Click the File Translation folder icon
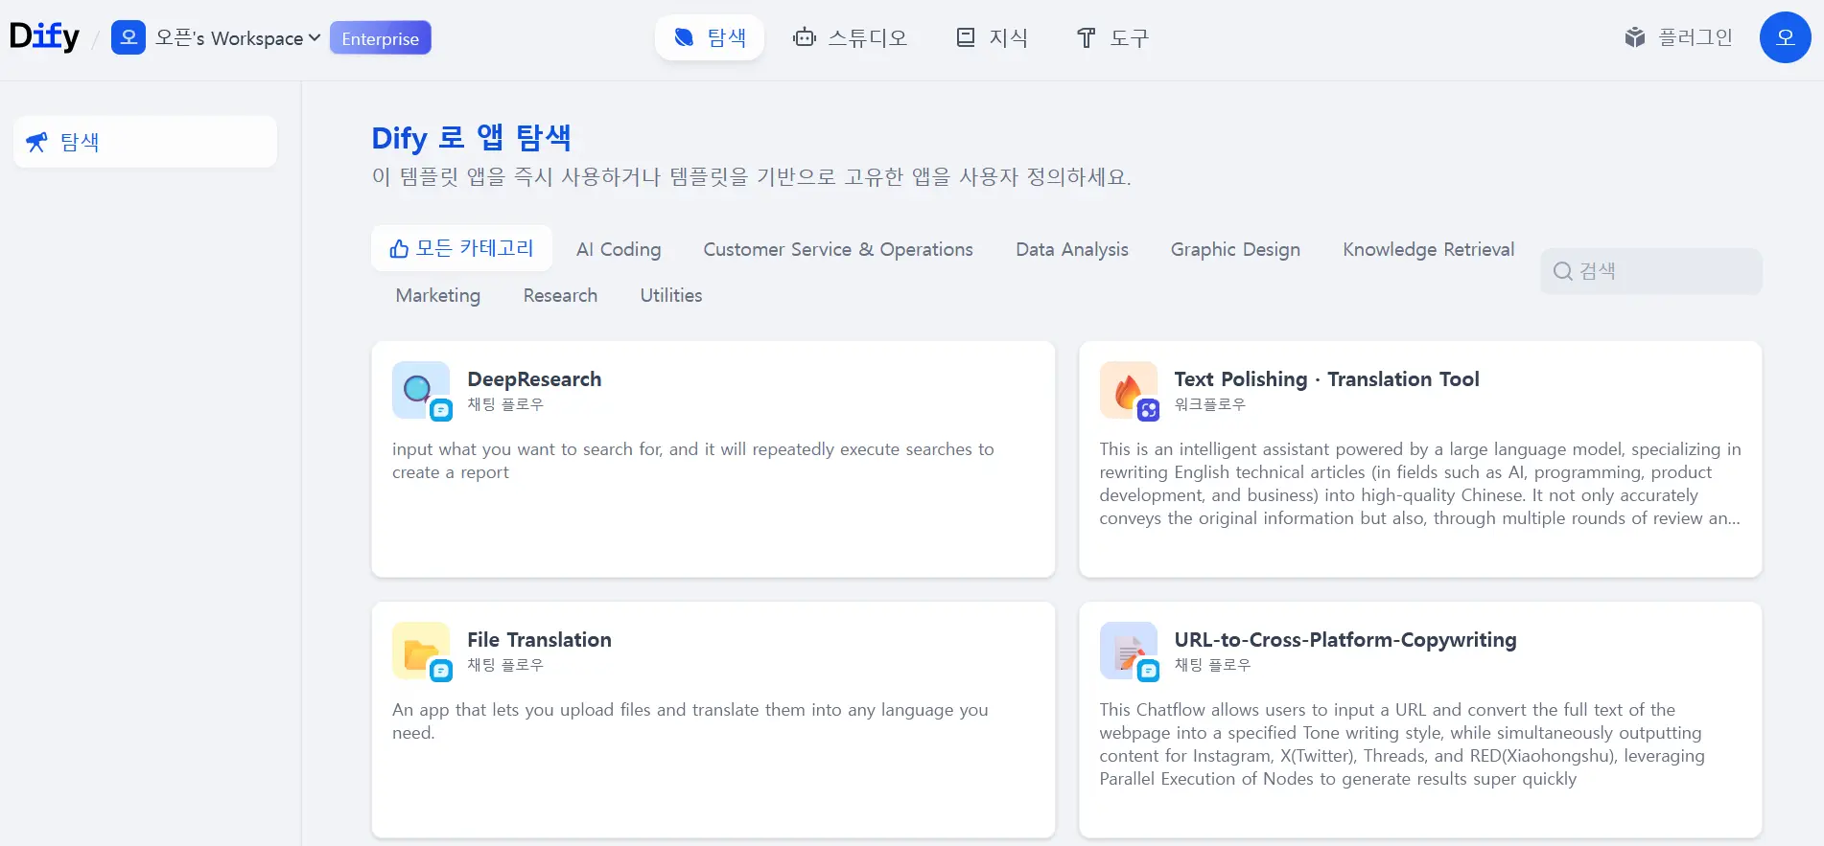 (420, 651)
